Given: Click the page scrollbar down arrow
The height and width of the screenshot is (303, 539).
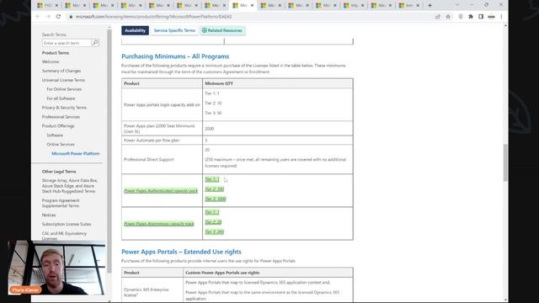Looking at the screenshot, I should pyautogui.click(x=505, y=300).
